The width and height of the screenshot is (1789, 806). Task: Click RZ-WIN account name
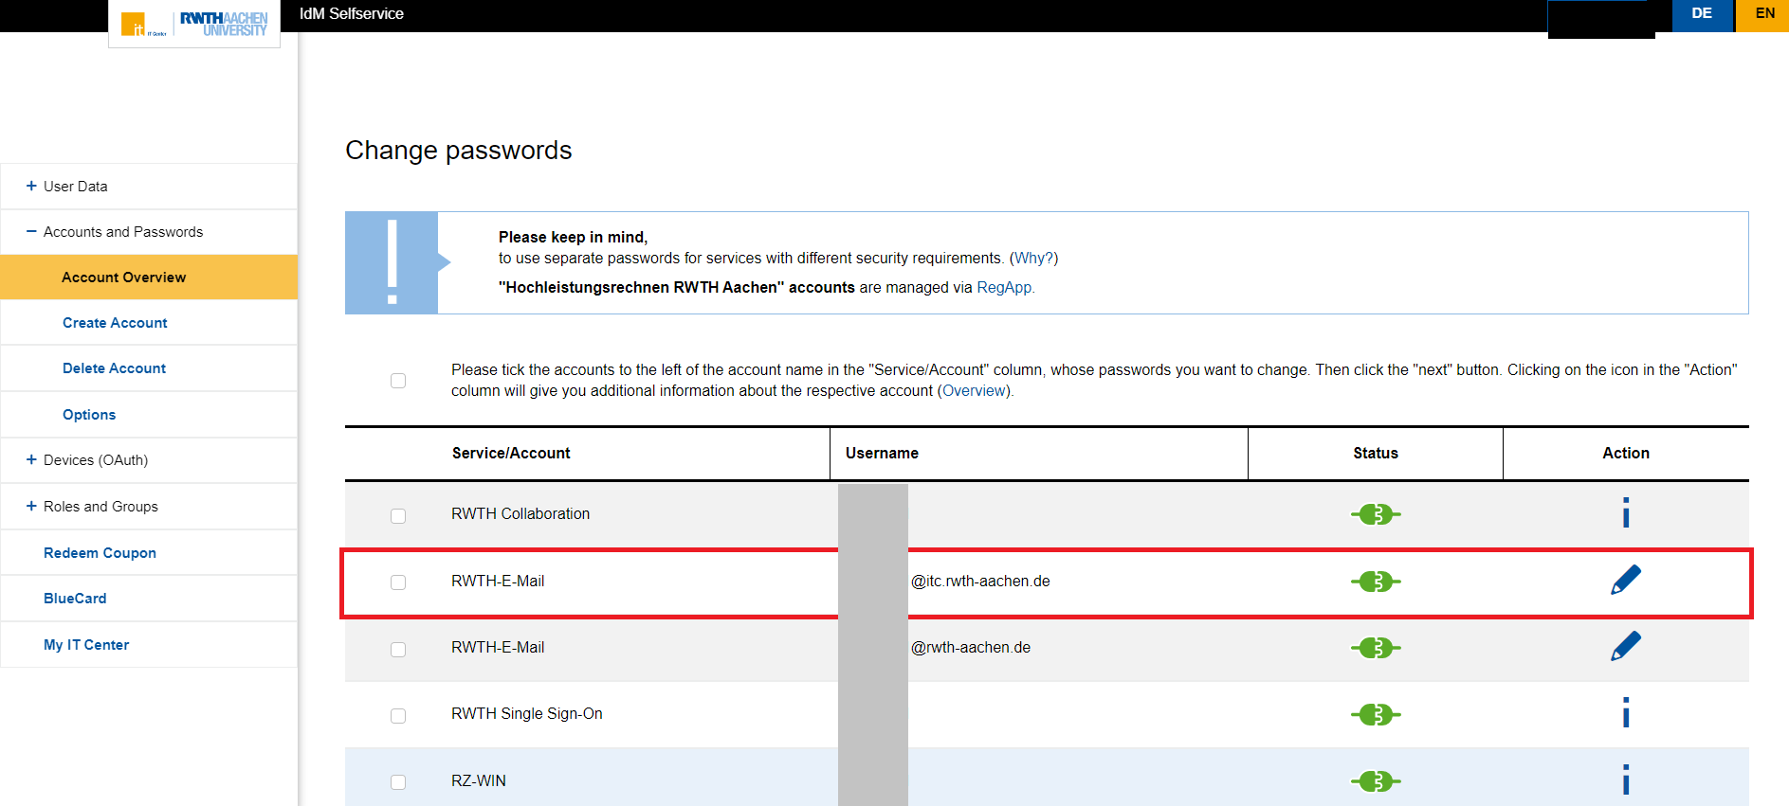point(479,780)
